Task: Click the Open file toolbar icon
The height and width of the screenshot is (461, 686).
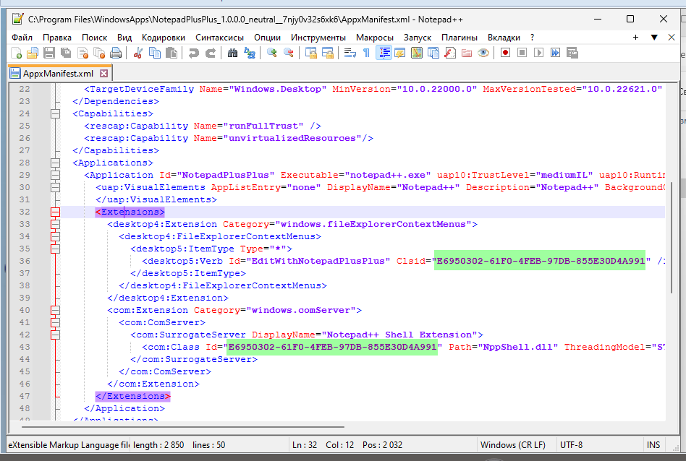Action: coord(33,53)
